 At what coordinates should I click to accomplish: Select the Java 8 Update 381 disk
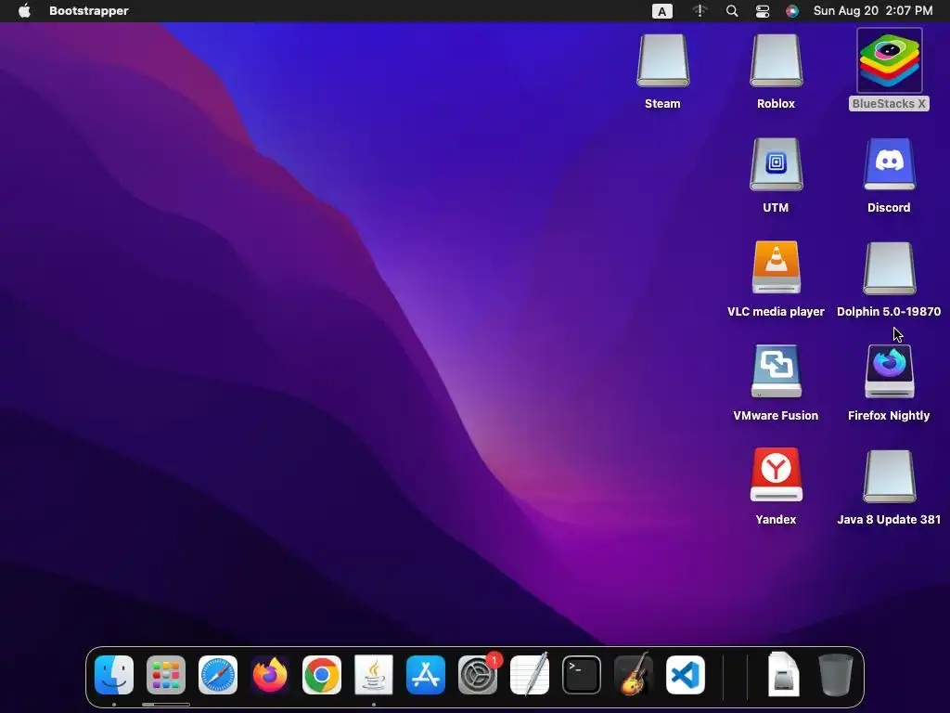coord(890,476)
